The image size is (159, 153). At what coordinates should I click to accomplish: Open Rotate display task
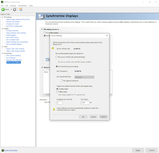pyautogui.click(x=11, y=35)
